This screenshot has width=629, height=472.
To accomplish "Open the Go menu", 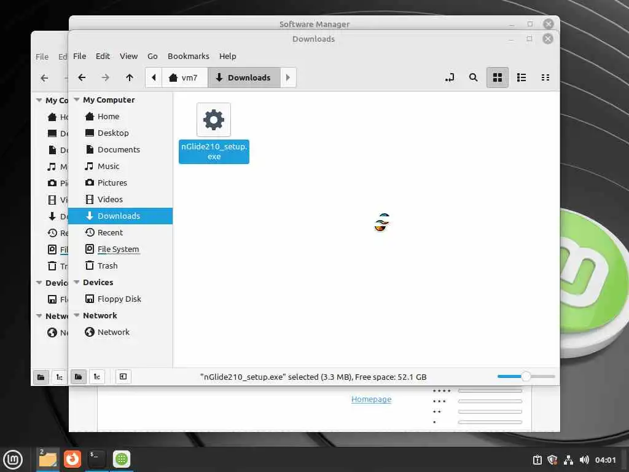I will [x=152, y=56].
